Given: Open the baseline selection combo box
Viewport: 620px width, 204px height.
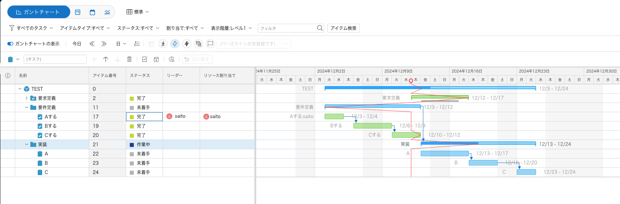Looking at the screenshot, I should click(254, 44).
